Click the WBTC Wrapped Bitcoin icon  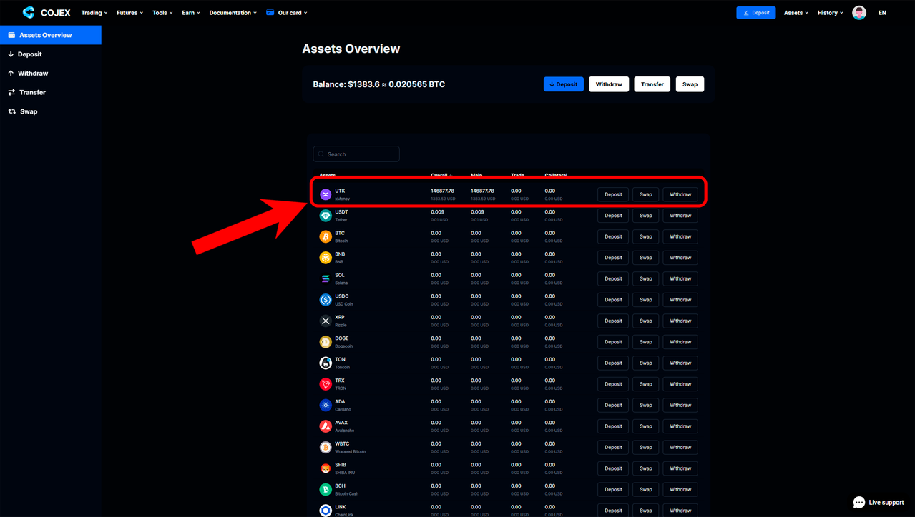pos(326,447)
